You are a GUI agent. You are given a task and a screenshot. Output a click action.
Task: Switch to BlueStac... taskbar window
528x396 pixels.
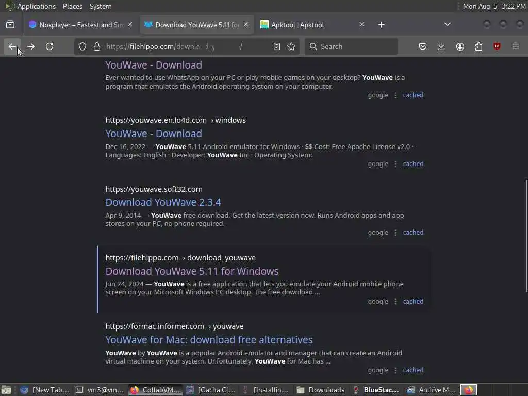pyautogui.click(x=376, y=390)
